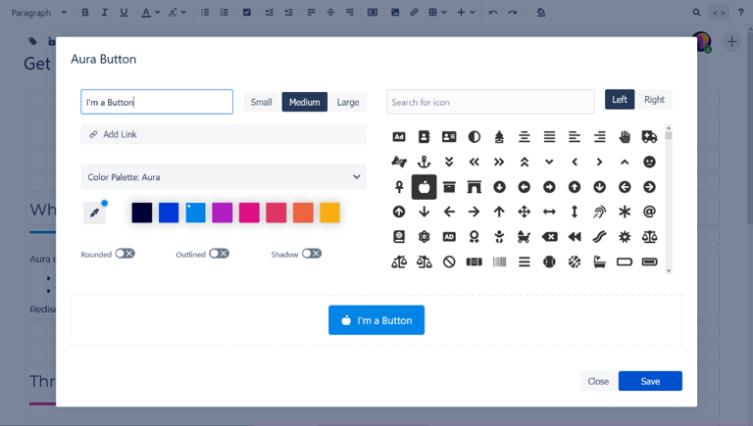Open editor search with magnifier icon
The image size is (753, 426).
tap(696, 13)
